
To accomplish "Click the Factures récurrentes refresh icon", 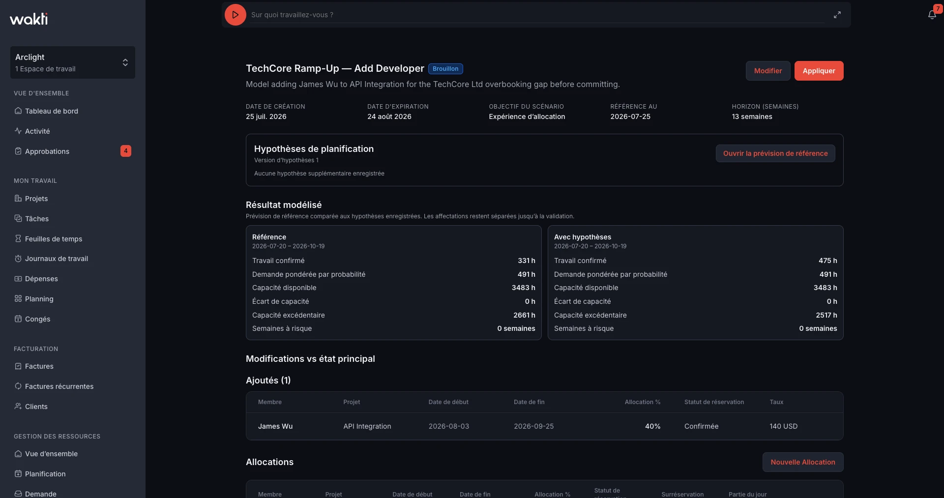I will 18,386.
